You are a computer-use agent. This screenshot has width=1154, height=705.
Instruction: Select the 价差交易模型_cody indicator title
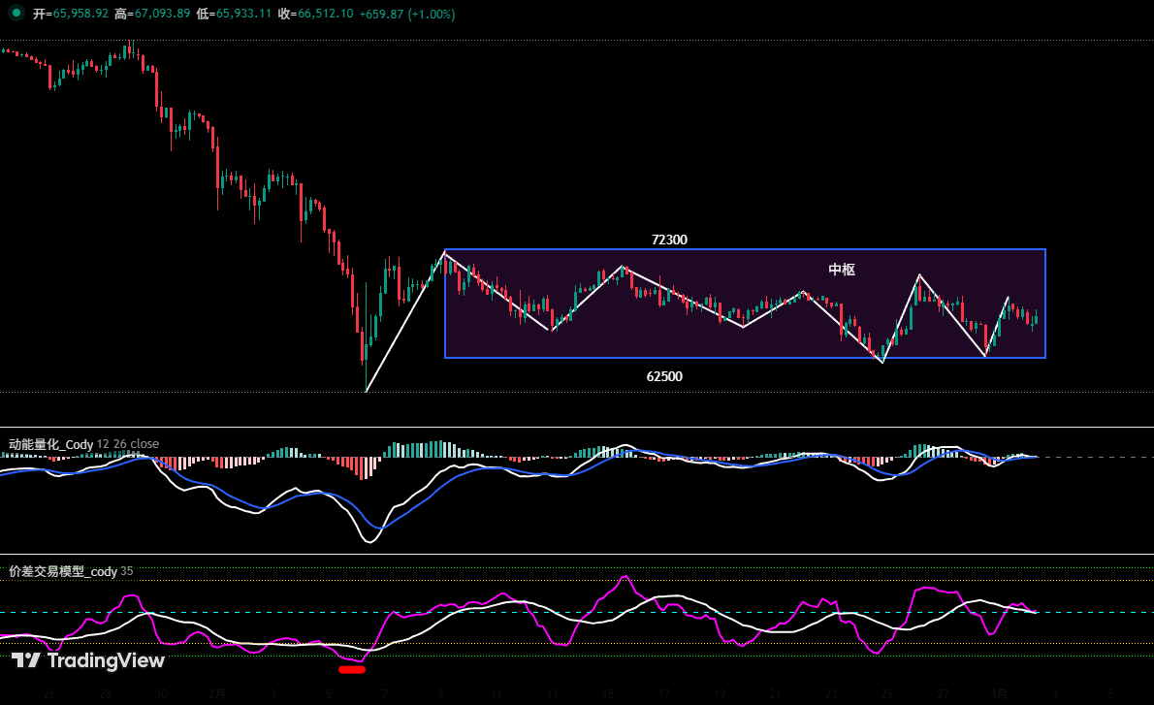point(60,572)
